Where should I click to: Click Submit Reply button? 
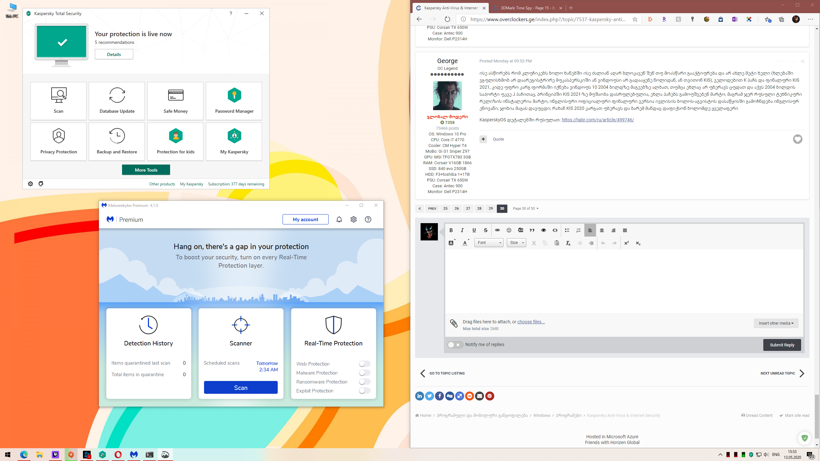coord(782,345)
